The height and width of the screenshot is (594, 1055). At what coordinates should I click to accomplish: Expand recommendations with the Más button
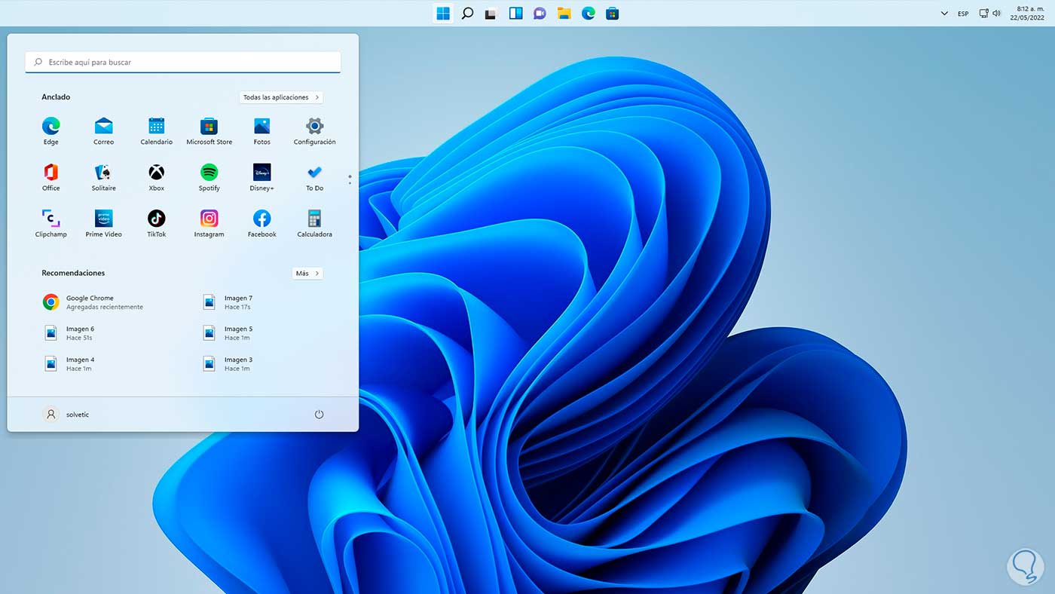[307, 274]
